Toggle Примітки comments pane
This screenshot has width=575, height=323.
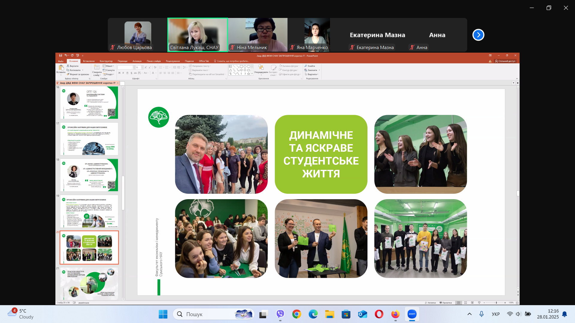(x=446, y=303)
